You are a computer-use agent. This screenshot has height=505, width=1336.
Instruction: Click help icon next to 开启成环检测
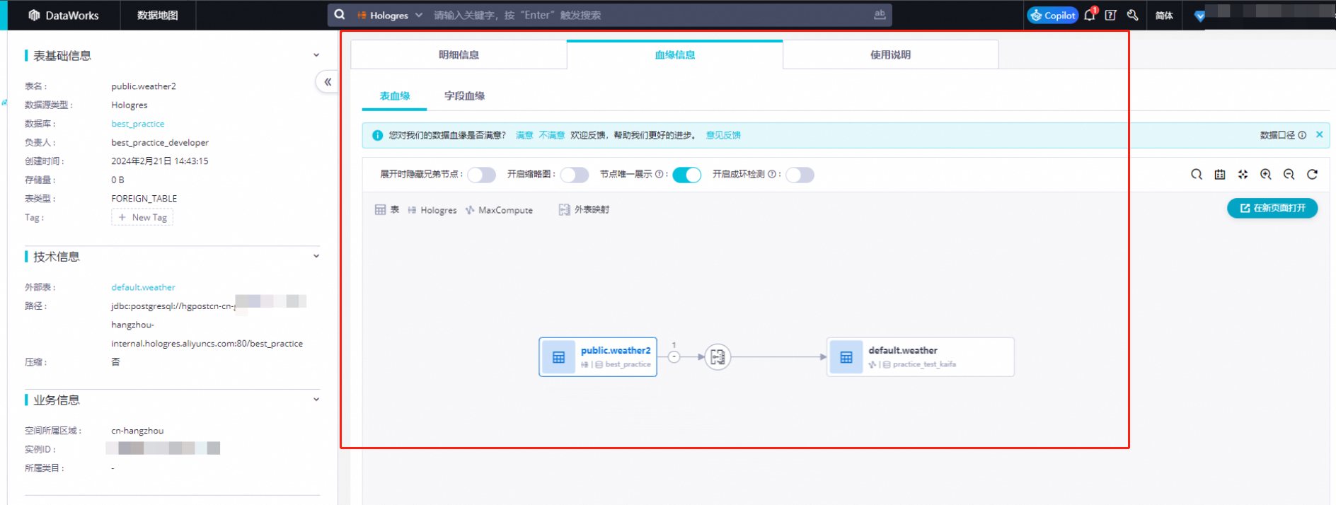coord(772,174)
